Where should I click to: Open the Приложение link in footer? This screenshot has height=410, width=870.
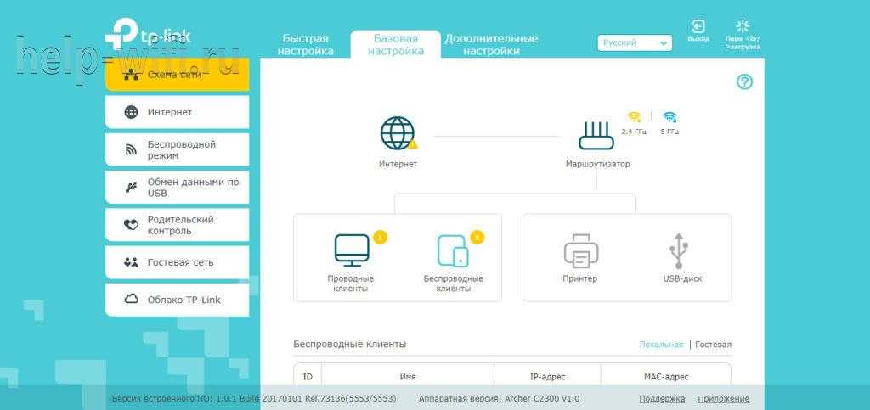pyautogui.click(x=723, y=399)
